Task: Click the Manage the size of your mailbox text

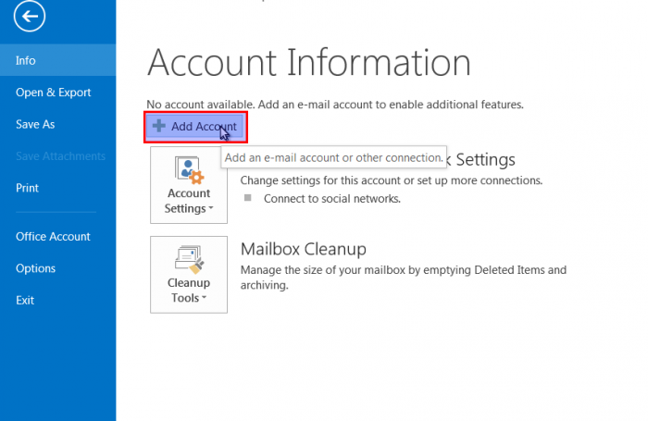Action: pos(404,278)
